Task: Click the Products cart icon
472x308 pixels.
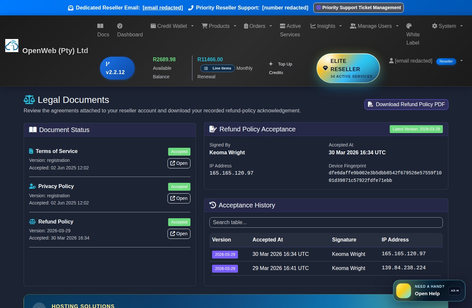Action: point(205,26)
